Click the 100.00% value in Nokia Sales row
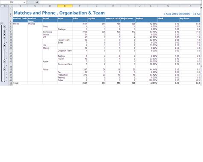 click(153, 80)
